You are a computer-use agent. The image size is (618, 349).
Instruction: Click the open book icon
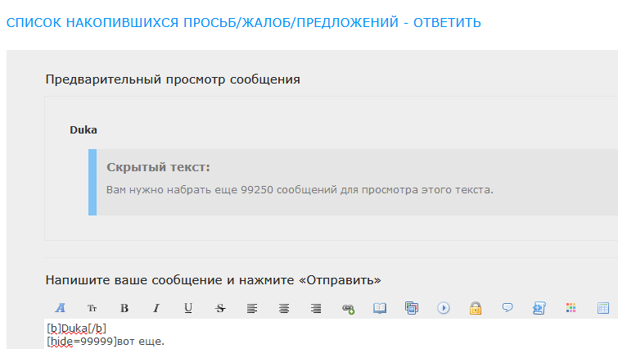(x=380, y=308)
